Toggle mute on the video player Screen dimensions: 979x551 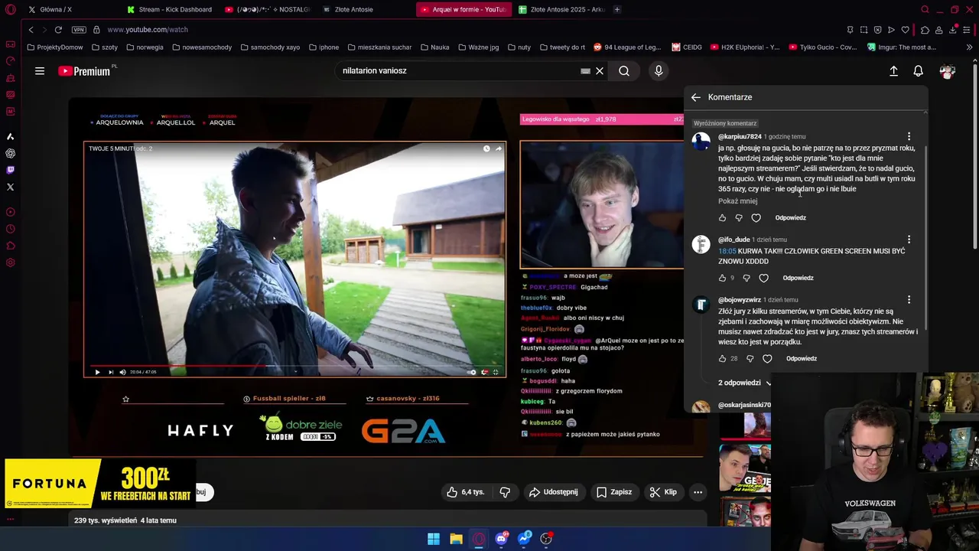tap(122, 372)
